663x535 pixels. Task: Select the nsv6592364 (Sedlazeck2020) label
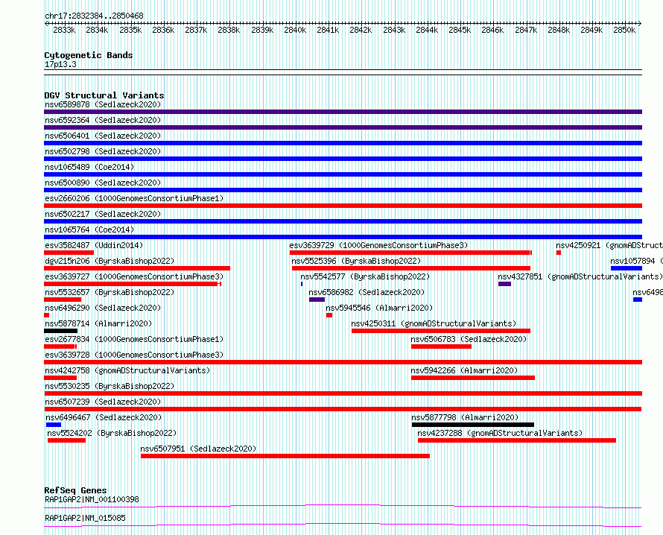pyautogui.click(x=103, y=120)
